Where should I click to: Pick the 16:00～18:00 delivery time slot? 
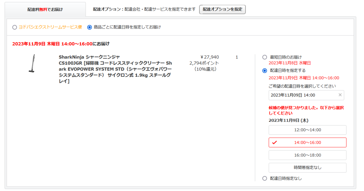[x=307, y=155]
